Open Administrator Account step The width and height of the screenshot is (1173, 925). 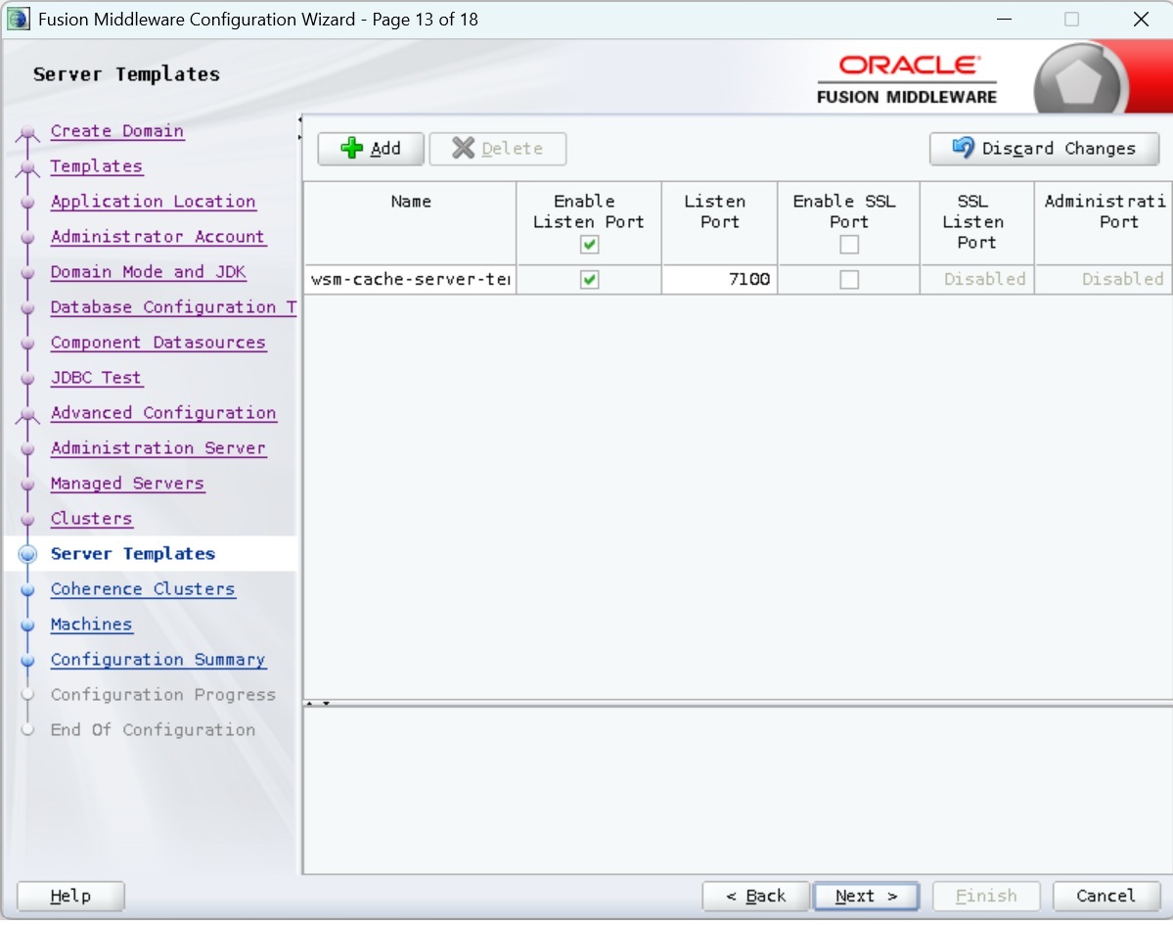(158, 237)
